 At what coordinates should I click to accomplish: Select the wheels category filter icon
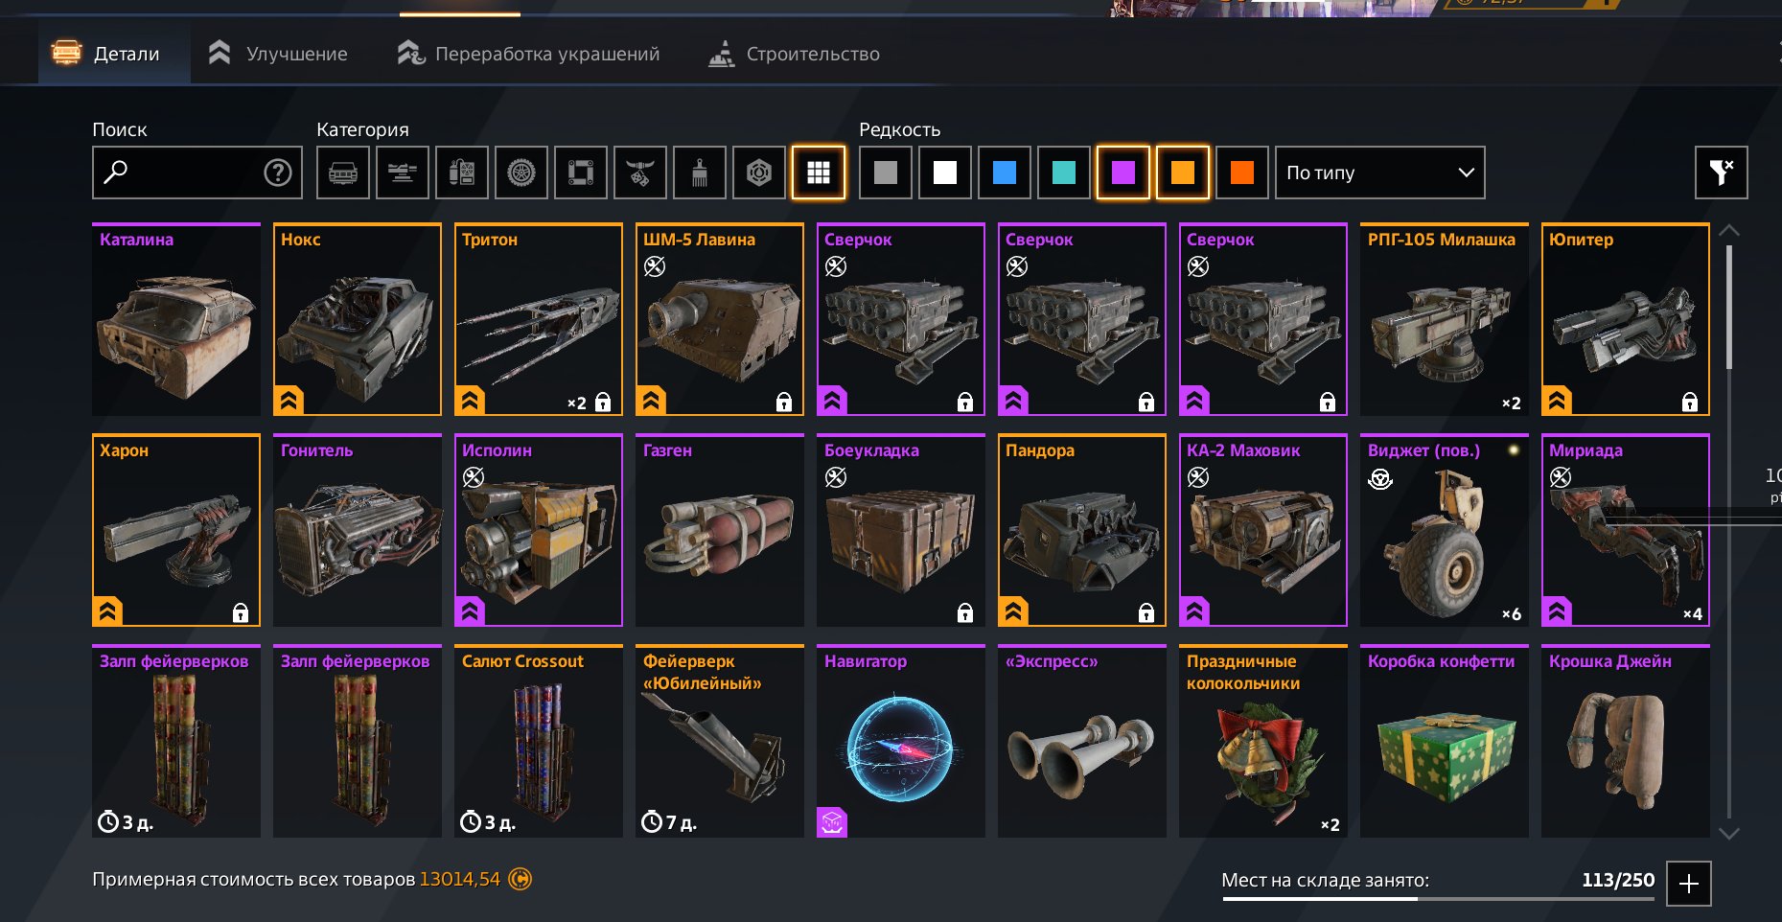[x=521, y=173]
